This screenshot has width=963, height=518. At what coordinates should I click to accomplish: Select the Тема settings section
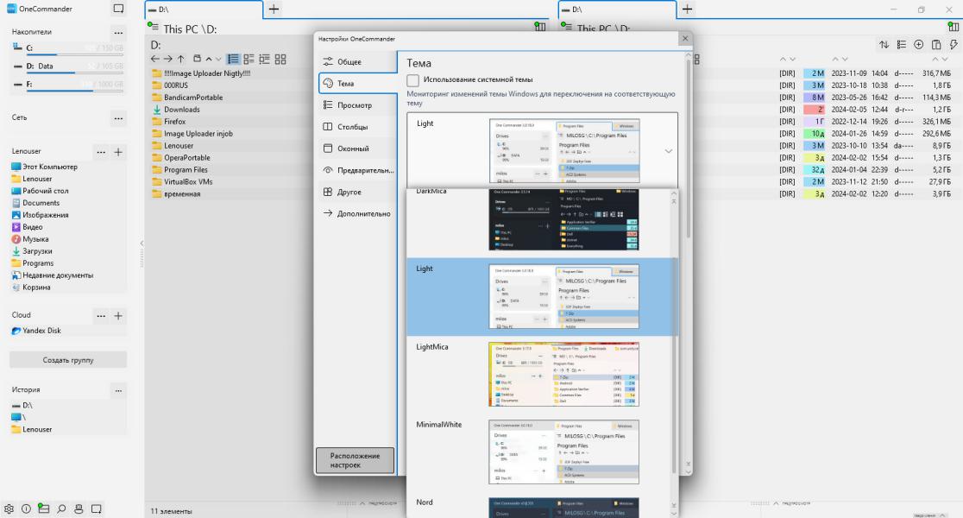click(357, 84)
